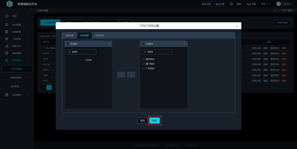Collapse the sidebar with the double-arrow icon
Screen dimensions: 297x149
(x=31, y=9)
